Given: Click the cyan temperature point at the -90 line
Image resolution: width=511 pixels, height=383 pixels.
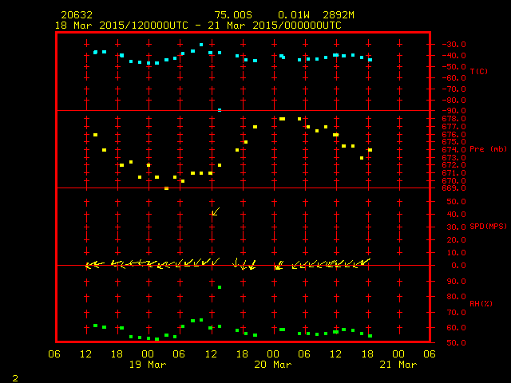Looking at the screenshot, I should point(220,109).
